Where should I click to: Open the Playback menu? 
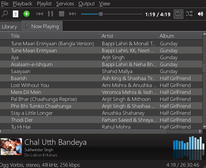pos(23,4)
